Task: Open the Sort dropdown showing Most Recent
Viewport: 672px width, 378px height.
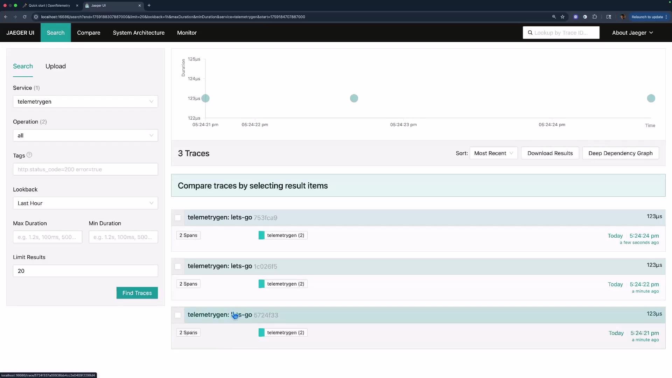Action: (493, 153)
